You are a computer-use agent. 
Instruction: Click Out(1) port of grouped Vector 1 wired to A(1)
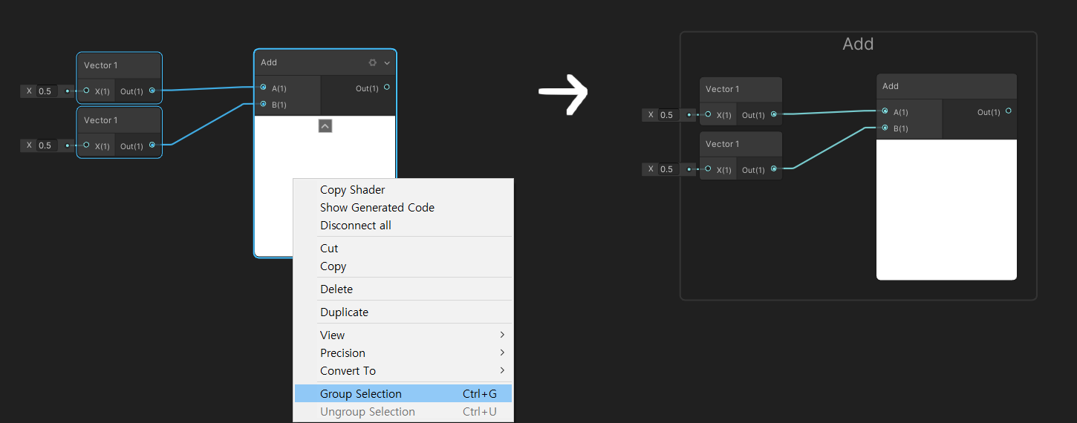point(774,114)
